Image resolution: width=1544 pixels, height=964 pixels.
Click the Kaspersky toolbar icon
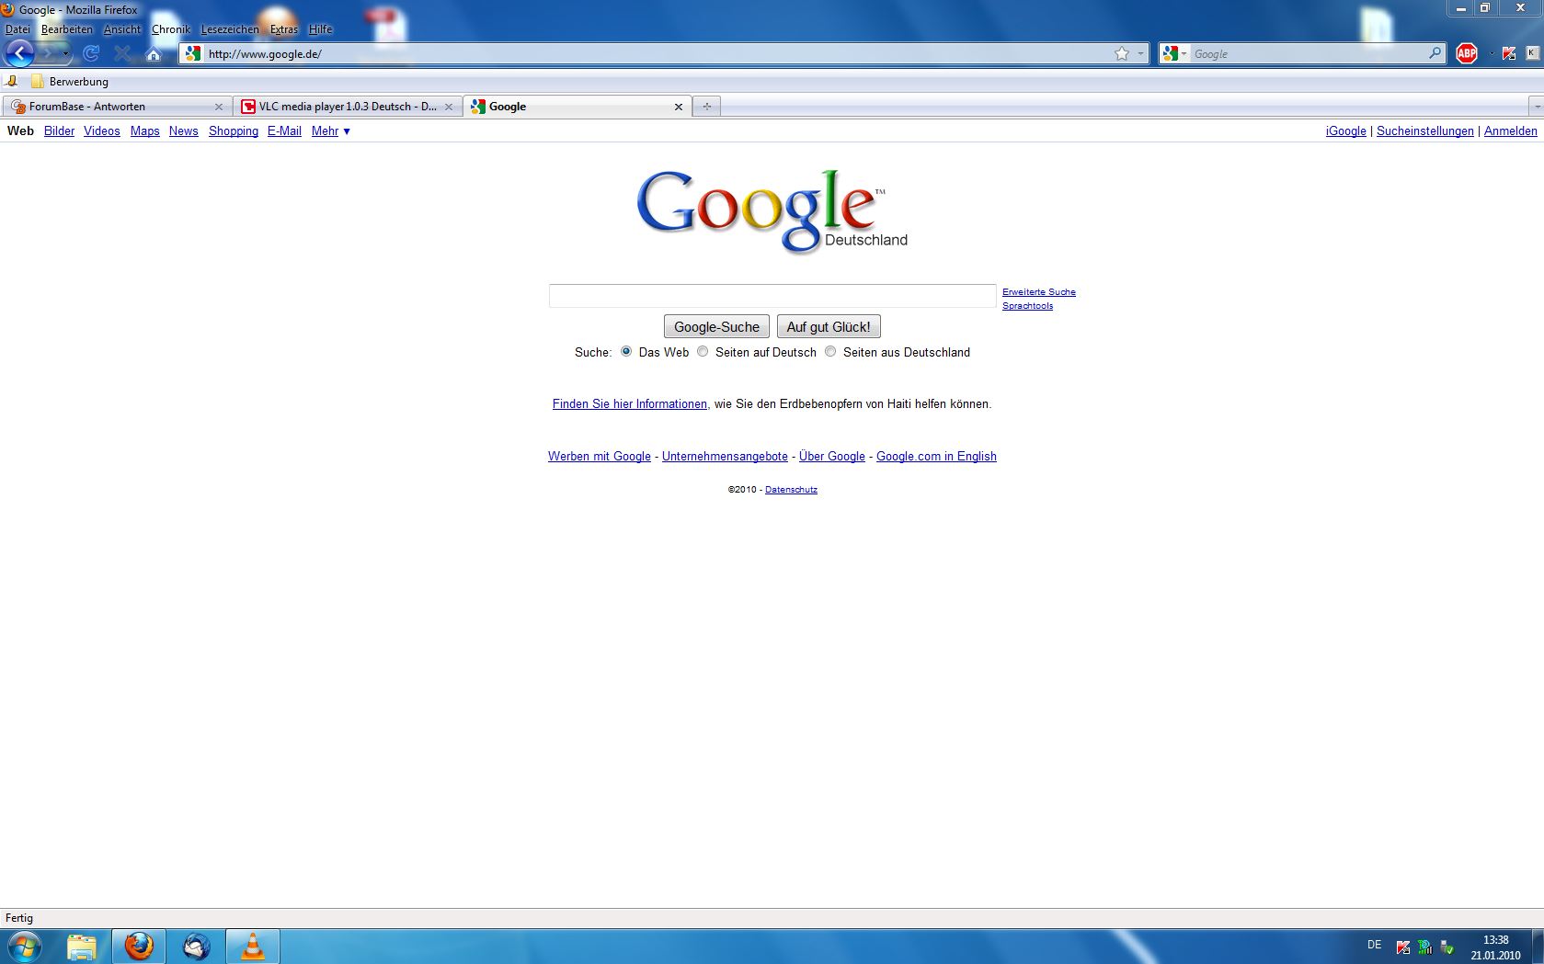point(1509,53)
